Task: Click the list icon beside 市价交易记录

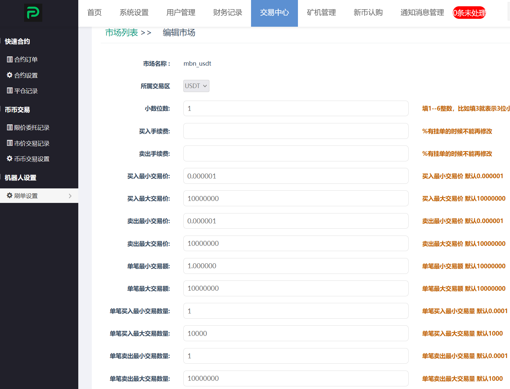Action: (x=10, y=143)
